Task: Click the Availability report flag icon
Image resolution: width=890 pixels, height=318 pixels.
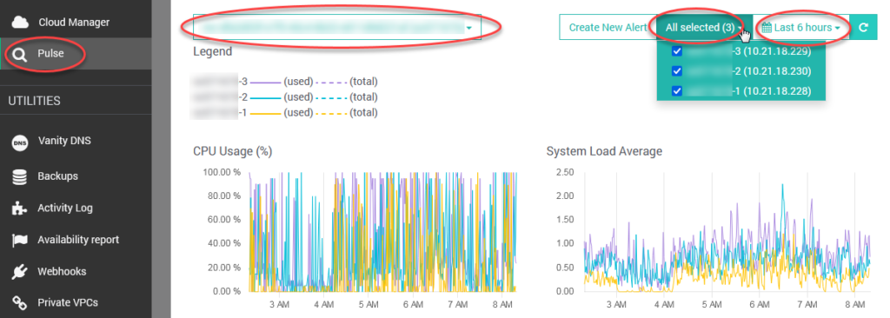Action: [x=20, y=241]
